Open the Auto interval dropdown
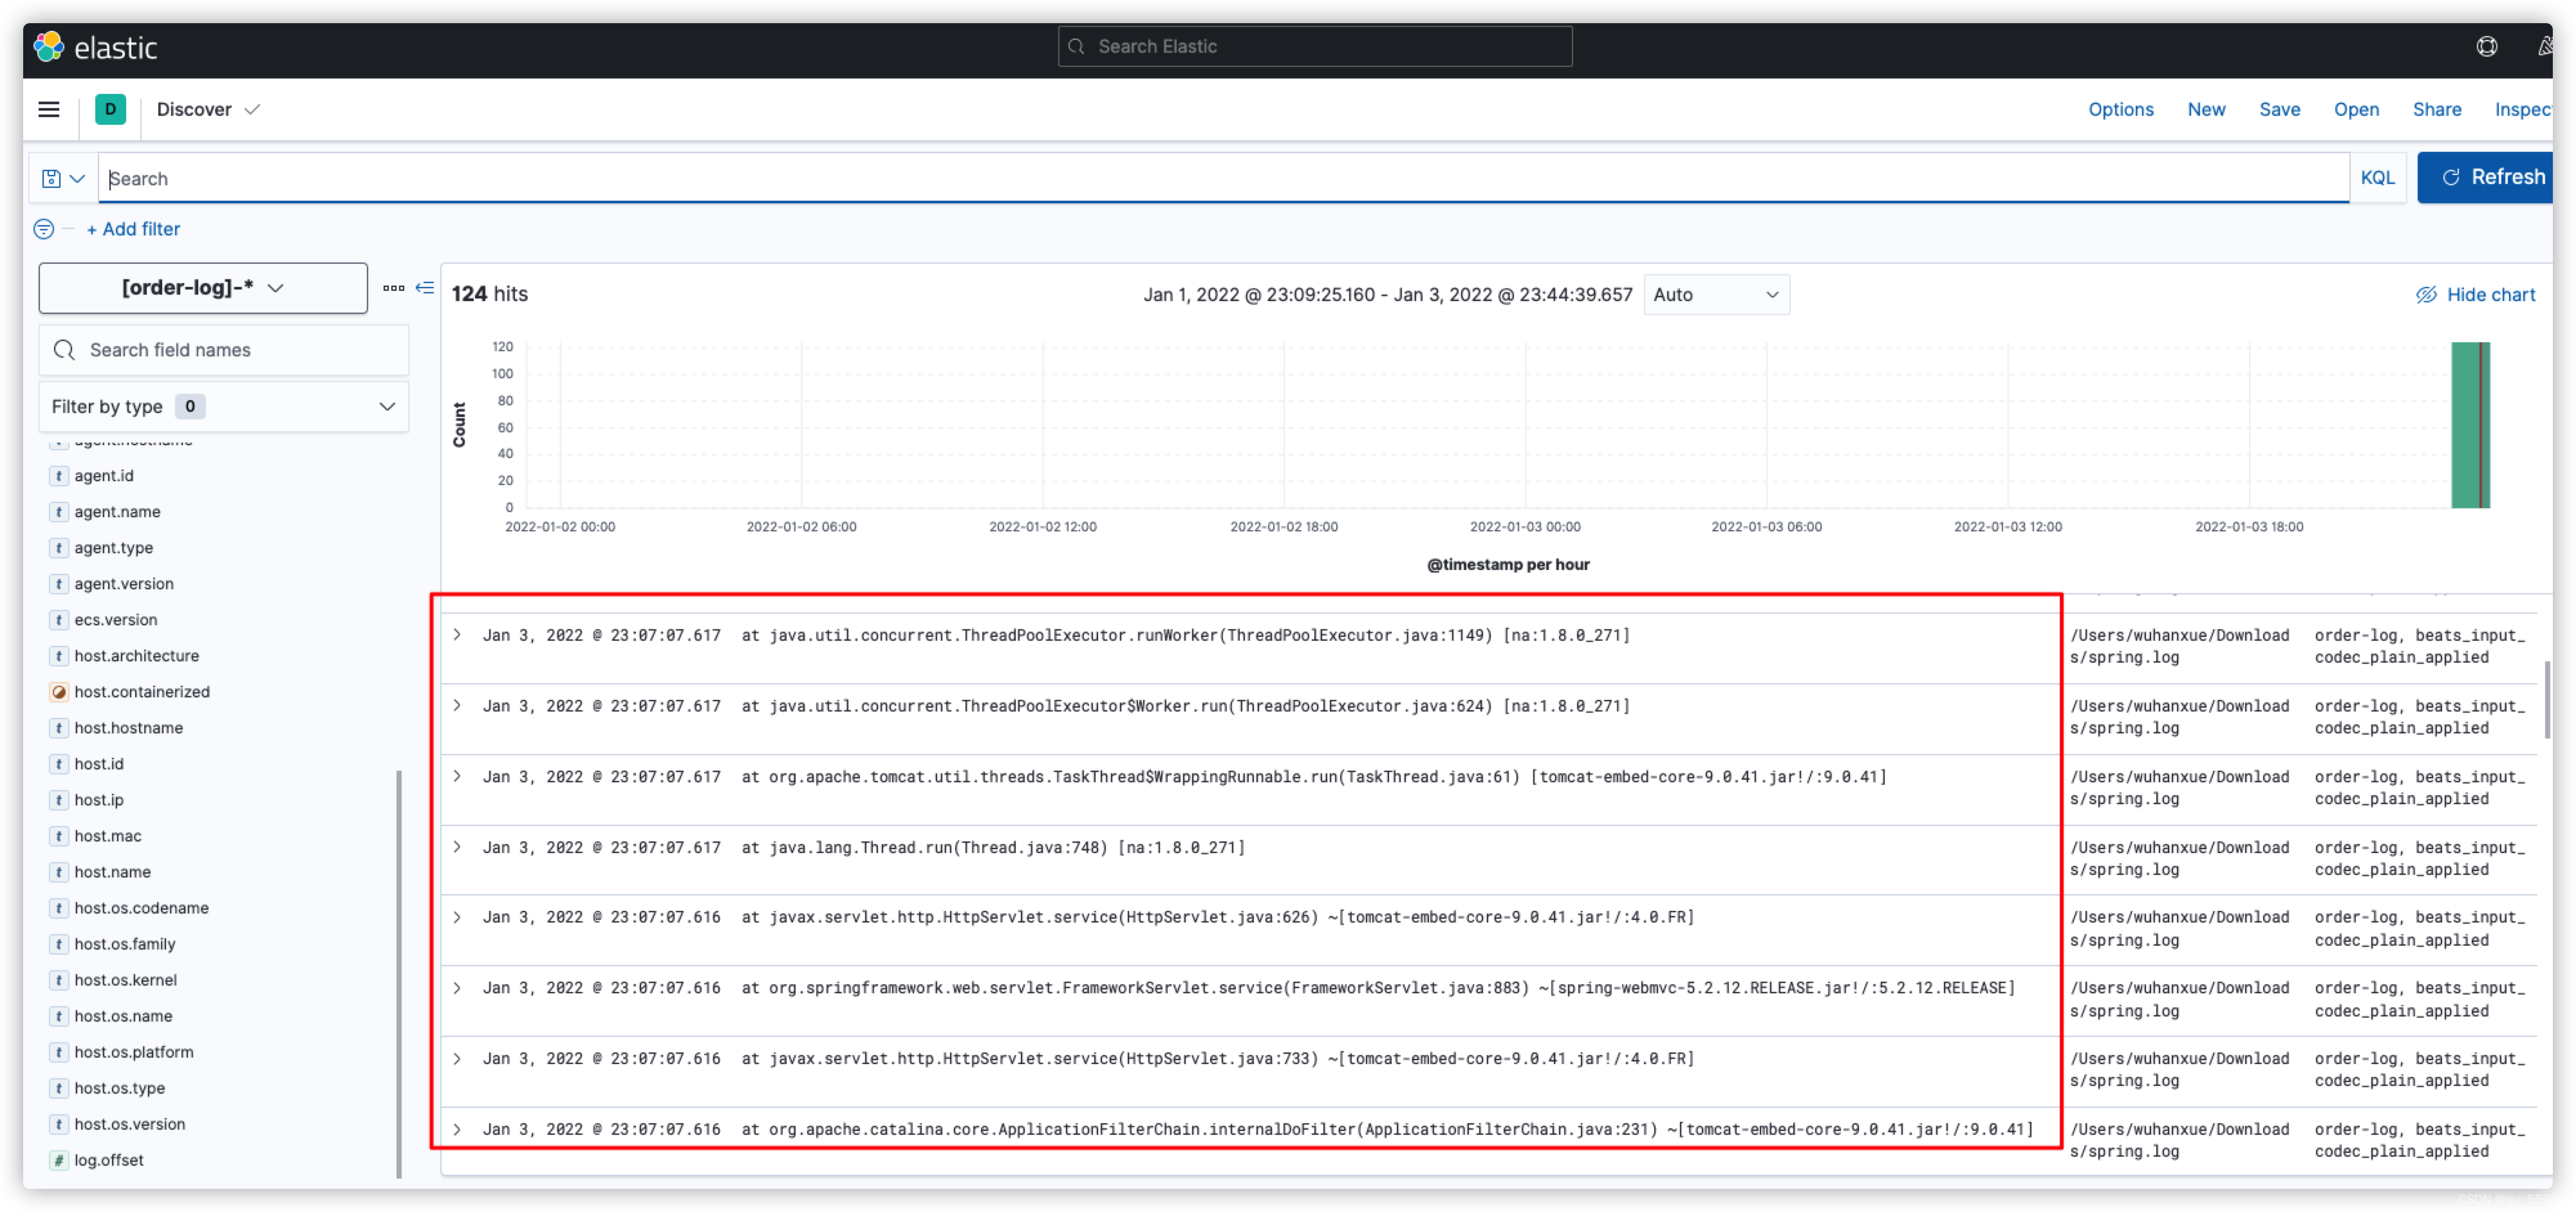The height and width of the screenshot is (1212, 2576). (x=1715, y=295)
